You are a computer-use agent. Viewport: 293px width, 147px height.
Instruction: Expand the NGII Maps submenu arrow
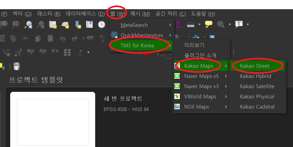click(x=226, y=107)
